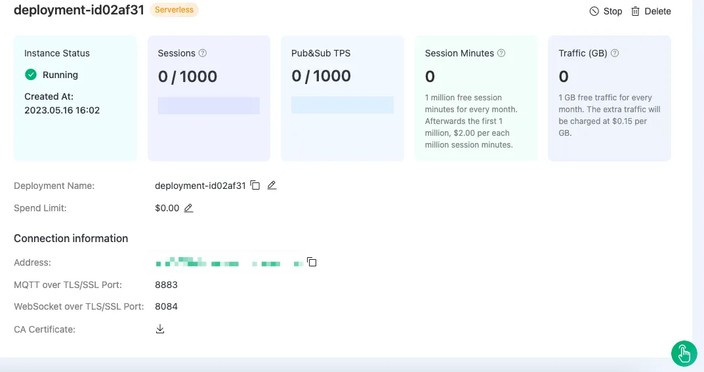Edit the deployment name with pencil icon
Screen dimensions: 704x372
(272, 186)
